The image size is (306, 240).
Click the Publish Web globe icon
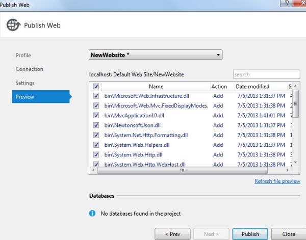tap(13, 25)
